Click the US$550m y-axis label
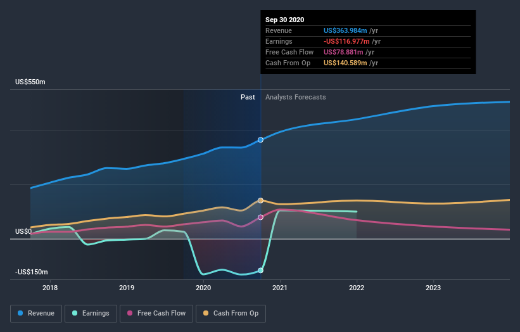Viewport: 520px width, 332px height. click(x=30, y=82)
